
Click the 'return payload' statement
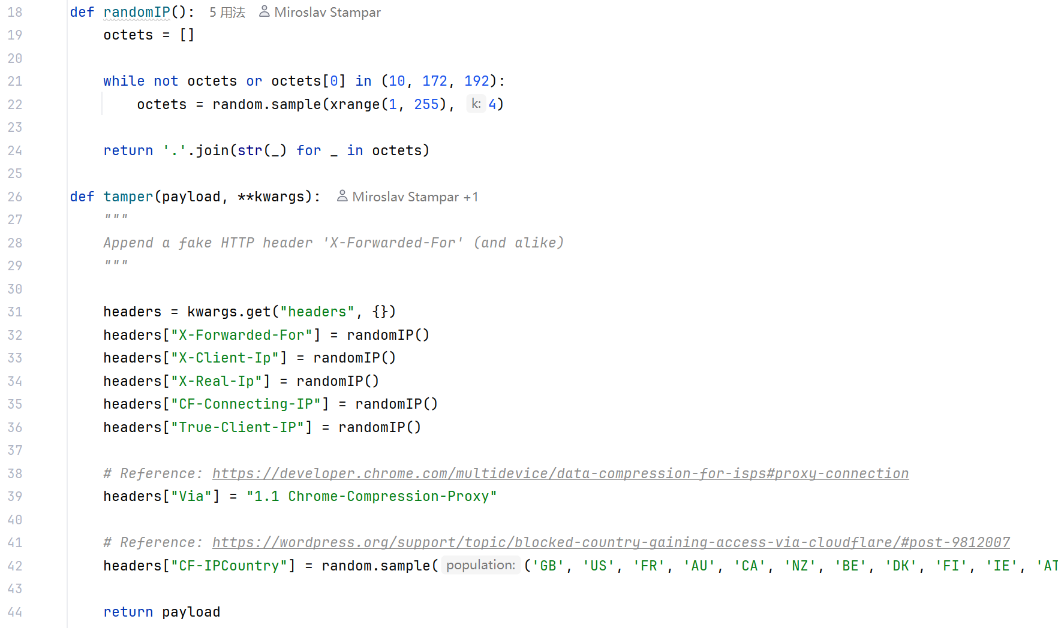pos(161,612)
